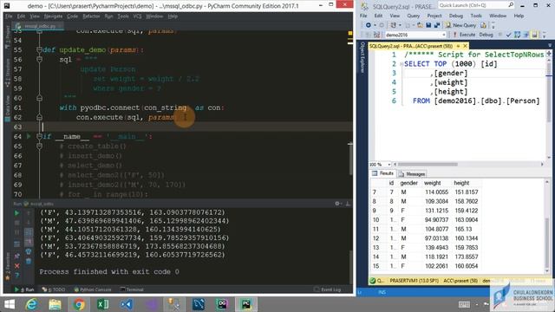This screenshot has height=312, width=555.
Task: Open File Explorer from the taskbar
Action: coord(55,304)
